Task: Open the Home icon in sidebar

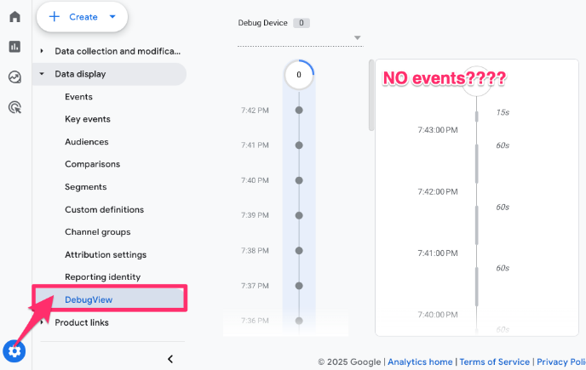Action: 15,17
